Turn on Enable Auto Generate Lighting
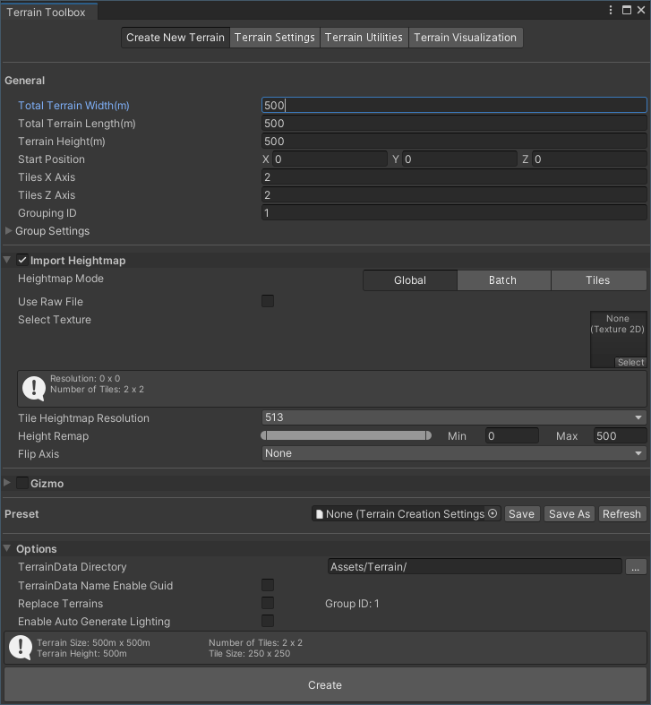651x705 pixels. (x=268, y=622)
